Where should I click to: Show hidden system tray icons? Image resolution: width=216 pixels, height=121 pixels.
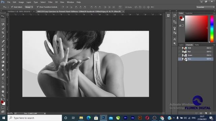[174, 118]
